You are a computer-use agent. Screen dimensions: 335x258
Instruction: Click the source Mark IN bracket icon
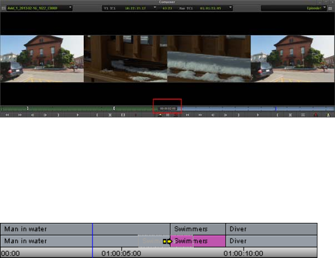point(97,115)
